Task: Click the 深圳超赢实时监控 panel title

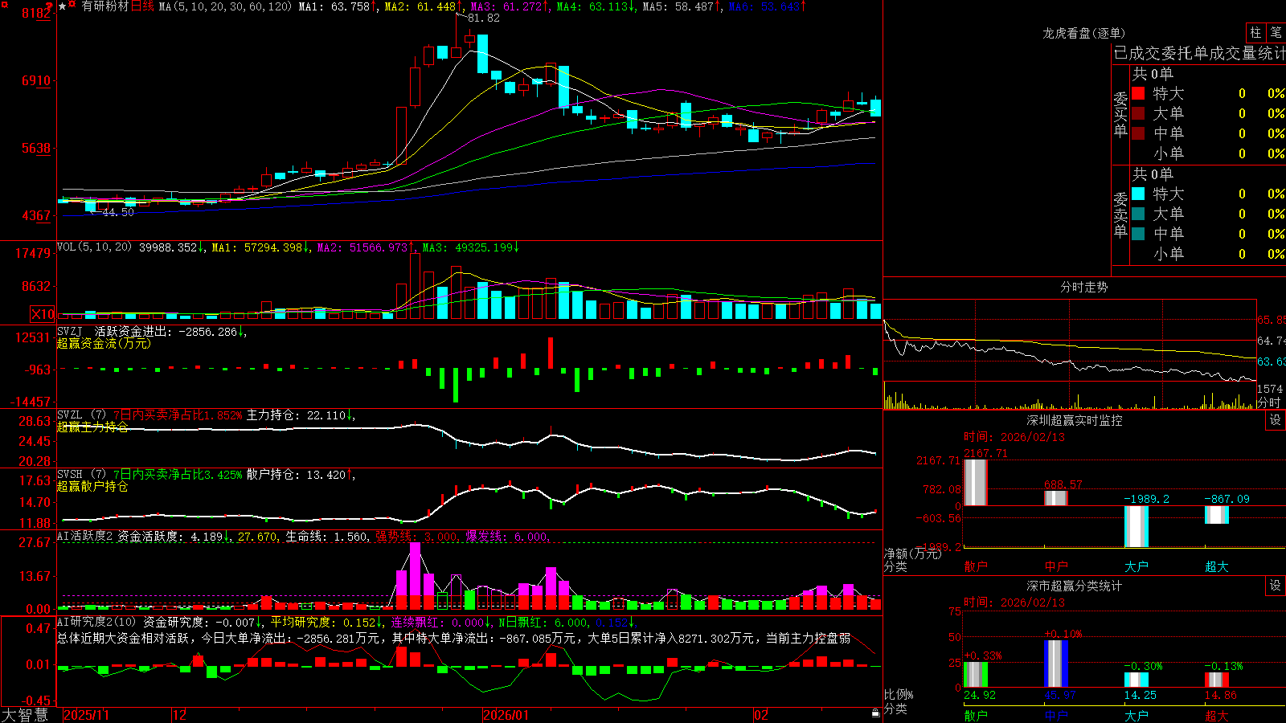Action: point(1075,420)
